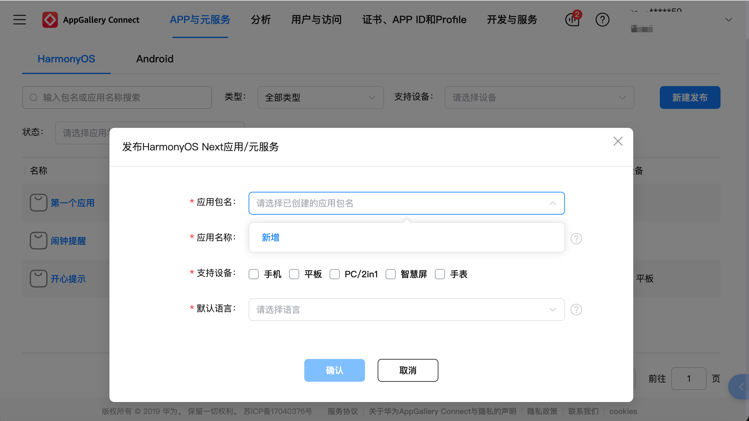749x421 pixels.
Task: Collapse the 应用包名 dropdown
Action: click(x=553, y=203)
